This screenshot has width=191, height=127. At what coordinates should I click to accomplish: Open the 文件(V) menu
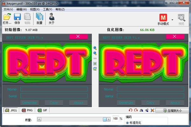click(x=8, y=9)
